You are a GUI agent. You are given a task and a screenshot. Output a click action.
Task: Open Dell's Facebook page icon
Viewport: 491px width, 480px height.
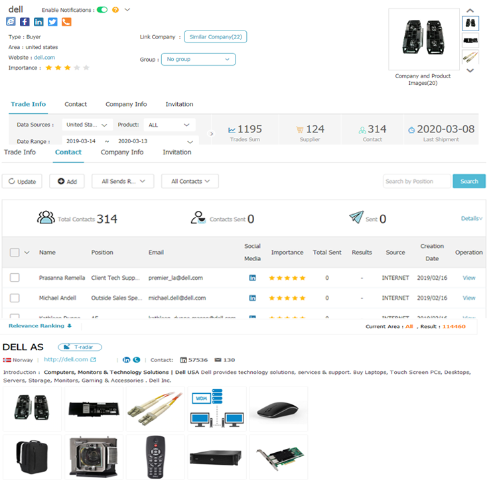(x=25, y=22)
